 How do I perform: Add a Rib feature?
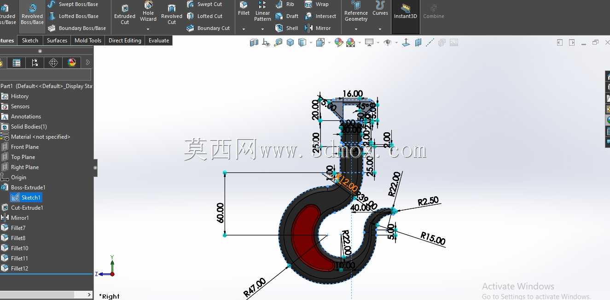(x=285, y=4)
